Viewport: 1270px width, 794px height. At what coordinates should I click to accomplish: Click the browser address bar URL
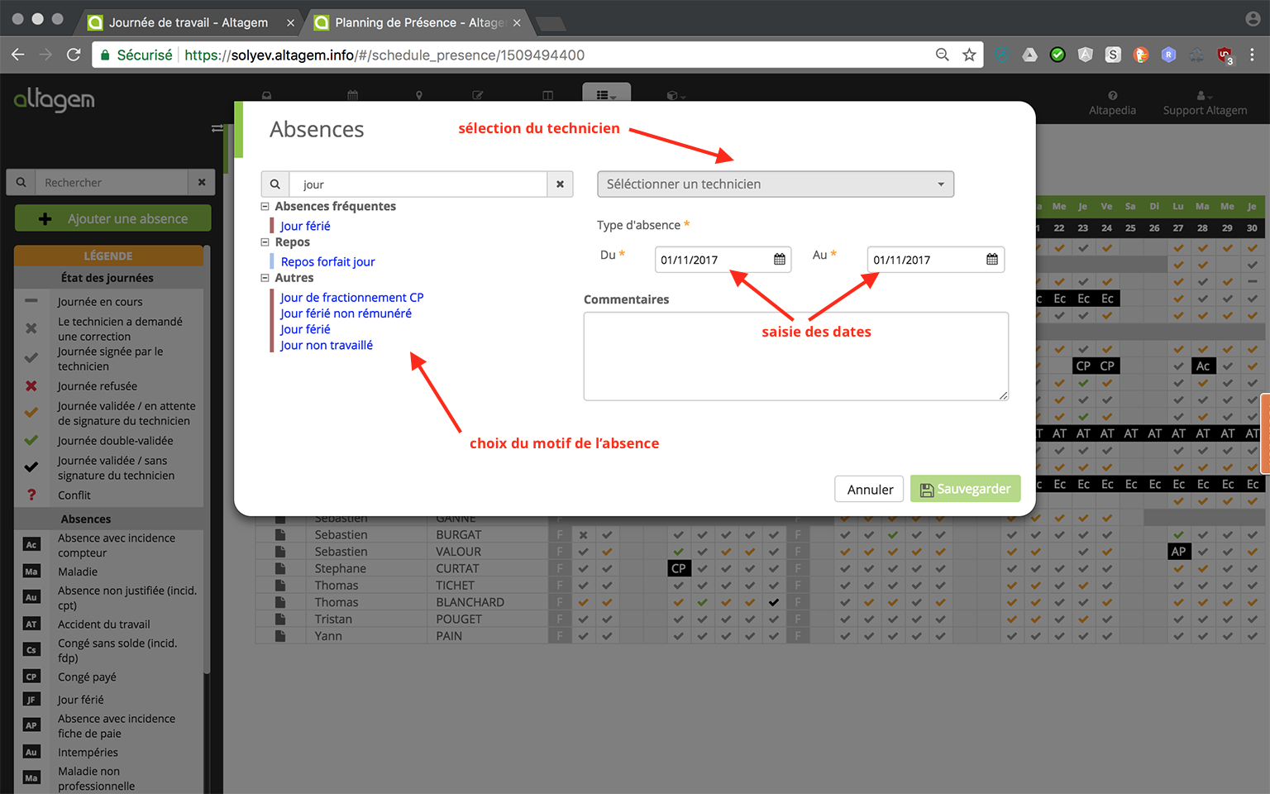(x=384, y=55)
